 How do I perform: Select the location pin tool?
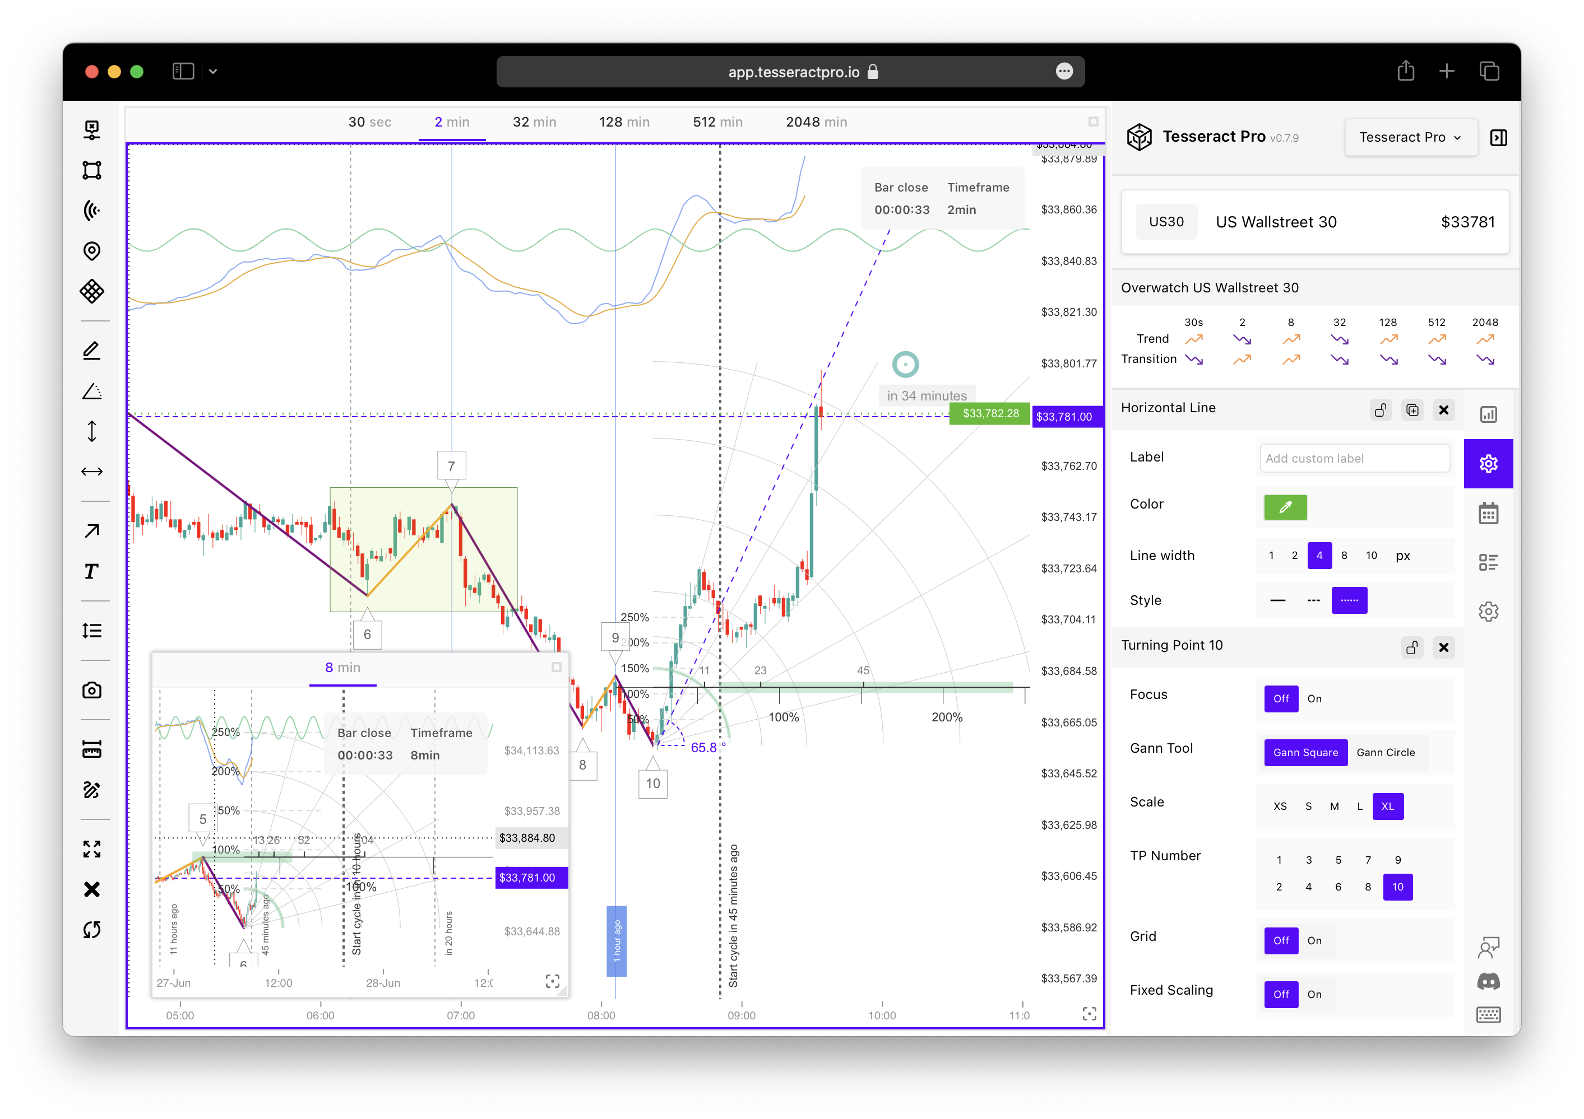point(92,251)
